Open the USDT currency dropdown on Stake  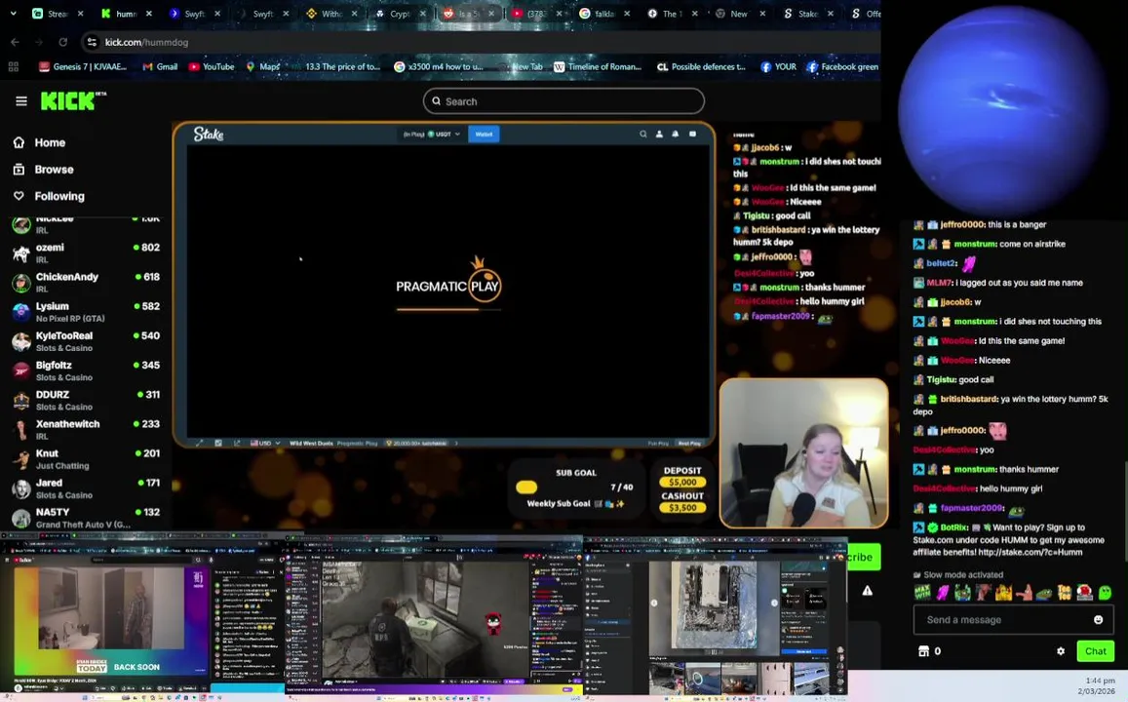(444, 134)
